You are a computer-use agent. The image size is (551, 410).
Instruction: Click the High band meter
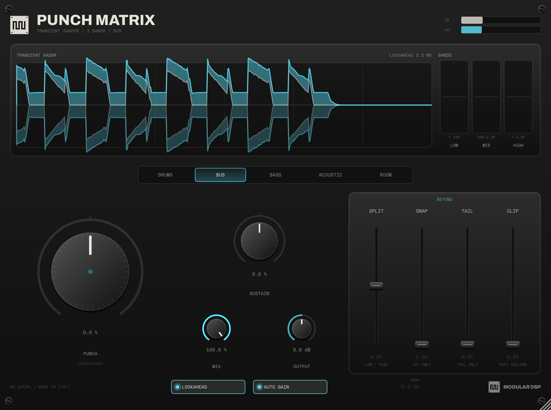pos(518,96)
